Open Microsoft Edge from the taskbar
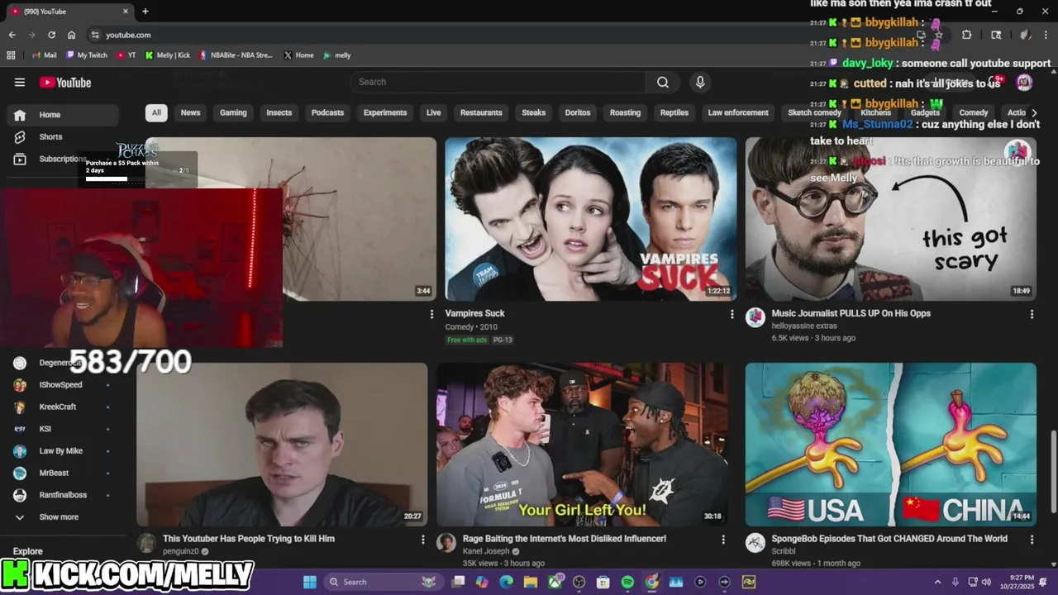This screenshot has width=1058, height=595. pos(506,582)
